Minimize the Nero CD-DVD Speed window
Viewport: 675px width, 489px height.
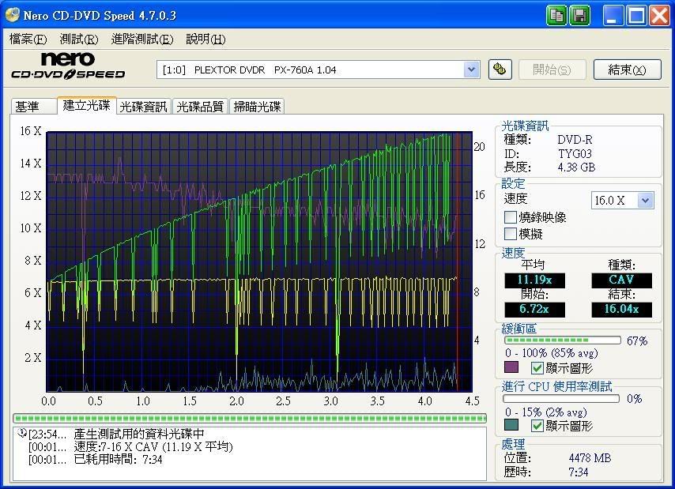614,15
